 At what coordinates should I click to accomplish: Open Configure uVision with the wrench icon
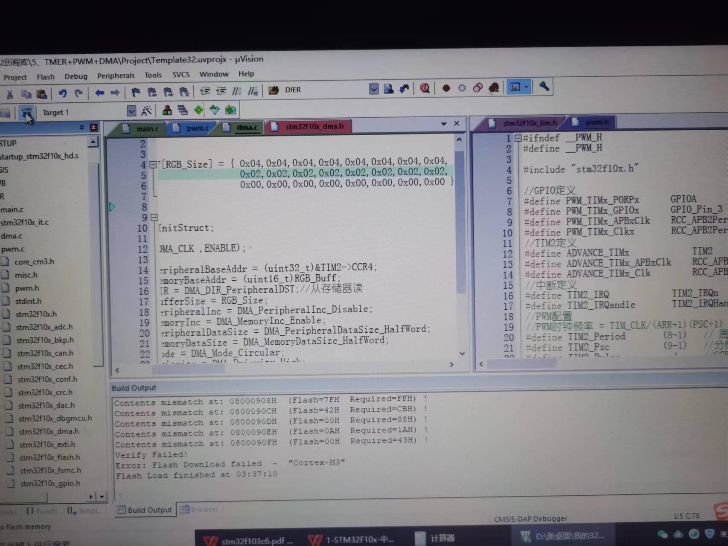click(544, 88)
